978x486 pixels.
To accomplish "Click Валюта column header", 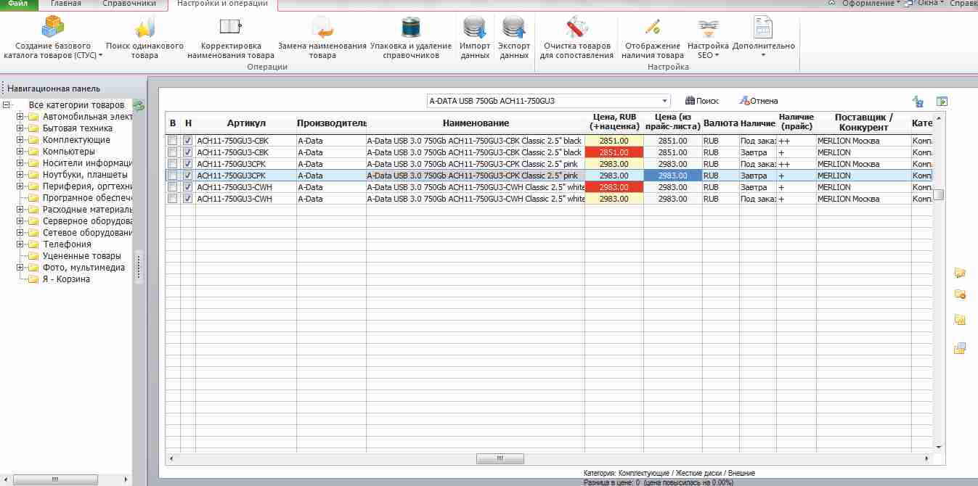I will coord(721,123).
